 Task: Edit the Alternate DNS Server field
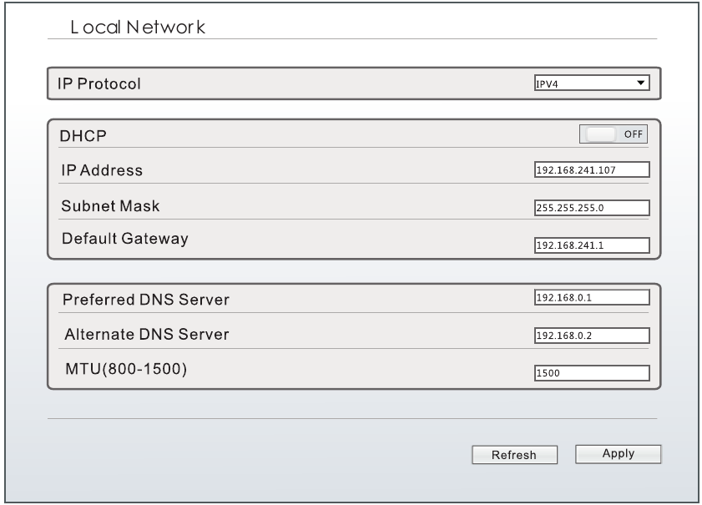click(592, 336)
